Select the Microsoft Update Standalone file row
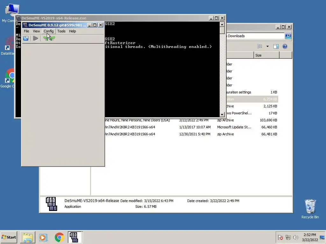 pos(191,127)
